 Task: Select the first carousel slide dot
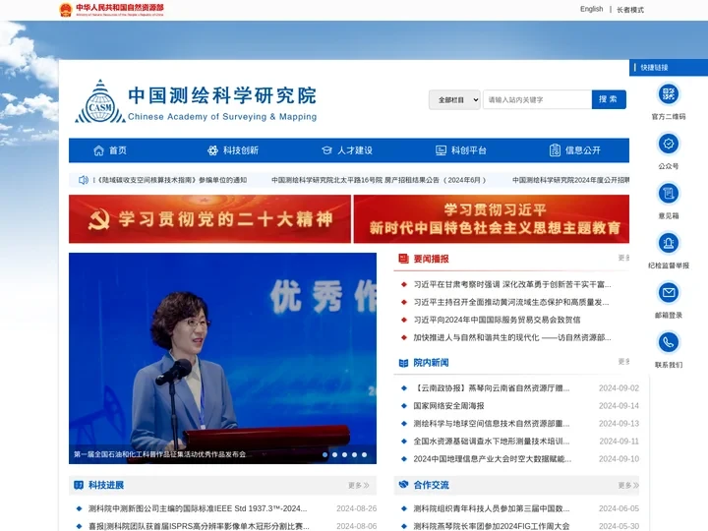click(x=325, y=454)
